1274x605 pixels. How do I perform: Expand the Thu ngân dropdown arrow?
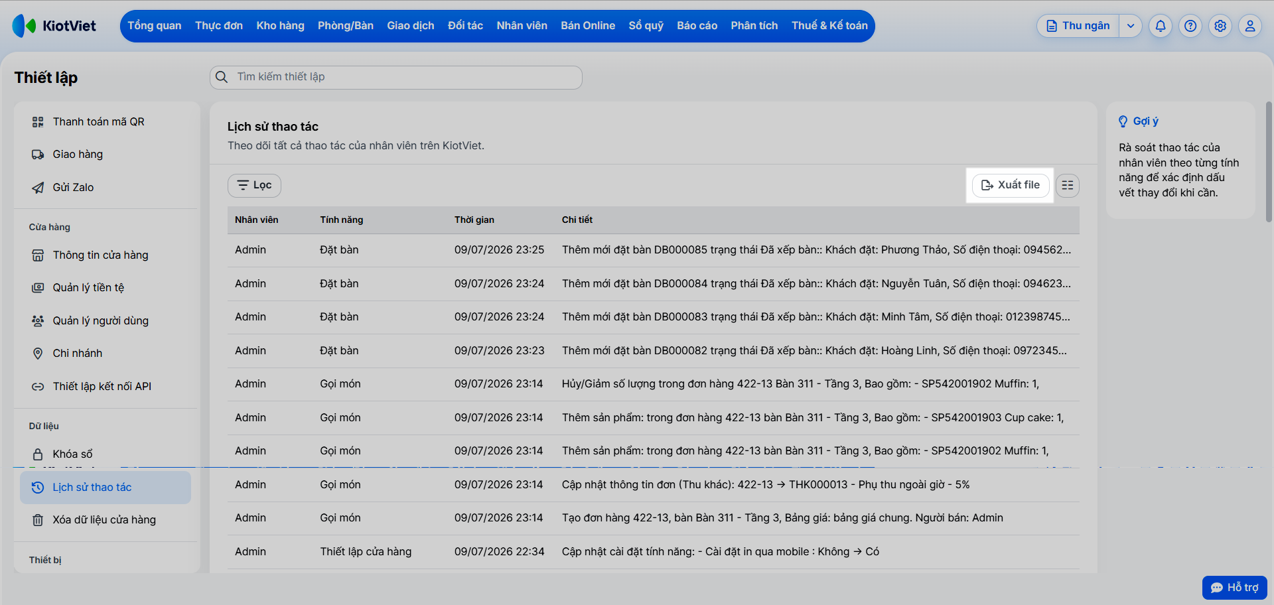[x=1131, y=26]
